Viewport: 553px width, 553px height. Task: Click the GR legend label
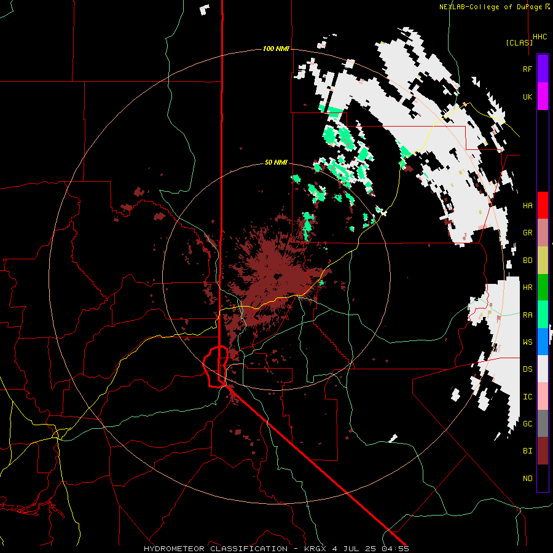coord(527,233)
